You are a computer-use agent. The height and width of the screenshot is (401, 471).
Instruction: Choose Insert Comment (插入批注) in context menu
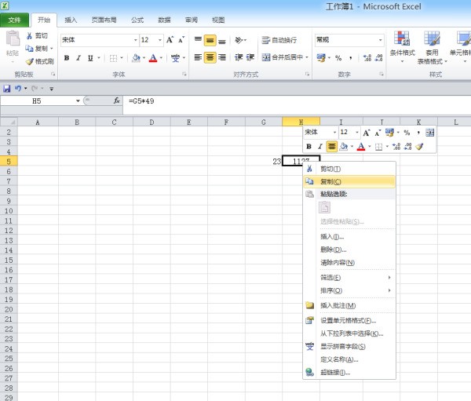click(349, 305)
